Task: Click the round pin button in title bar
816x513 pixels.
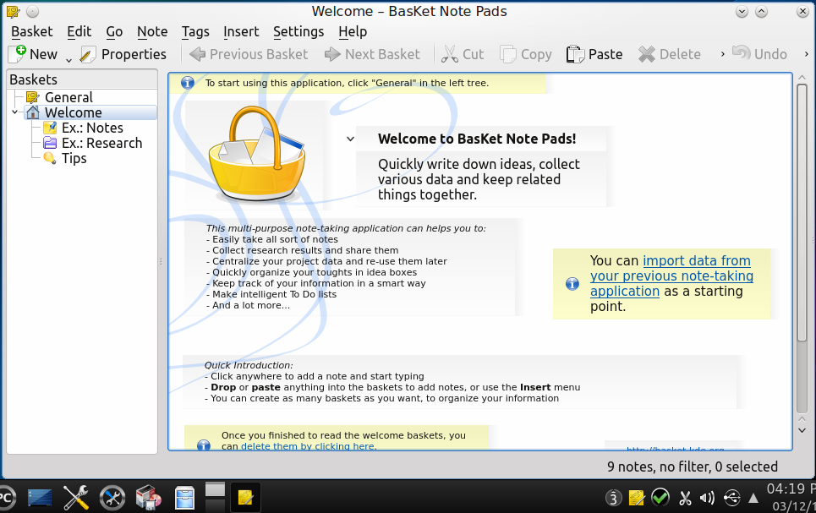Action: pos(32,11)
